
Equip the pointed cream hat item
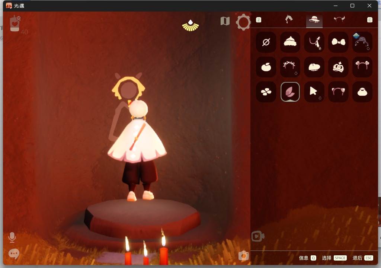click(x=290, y=42)
